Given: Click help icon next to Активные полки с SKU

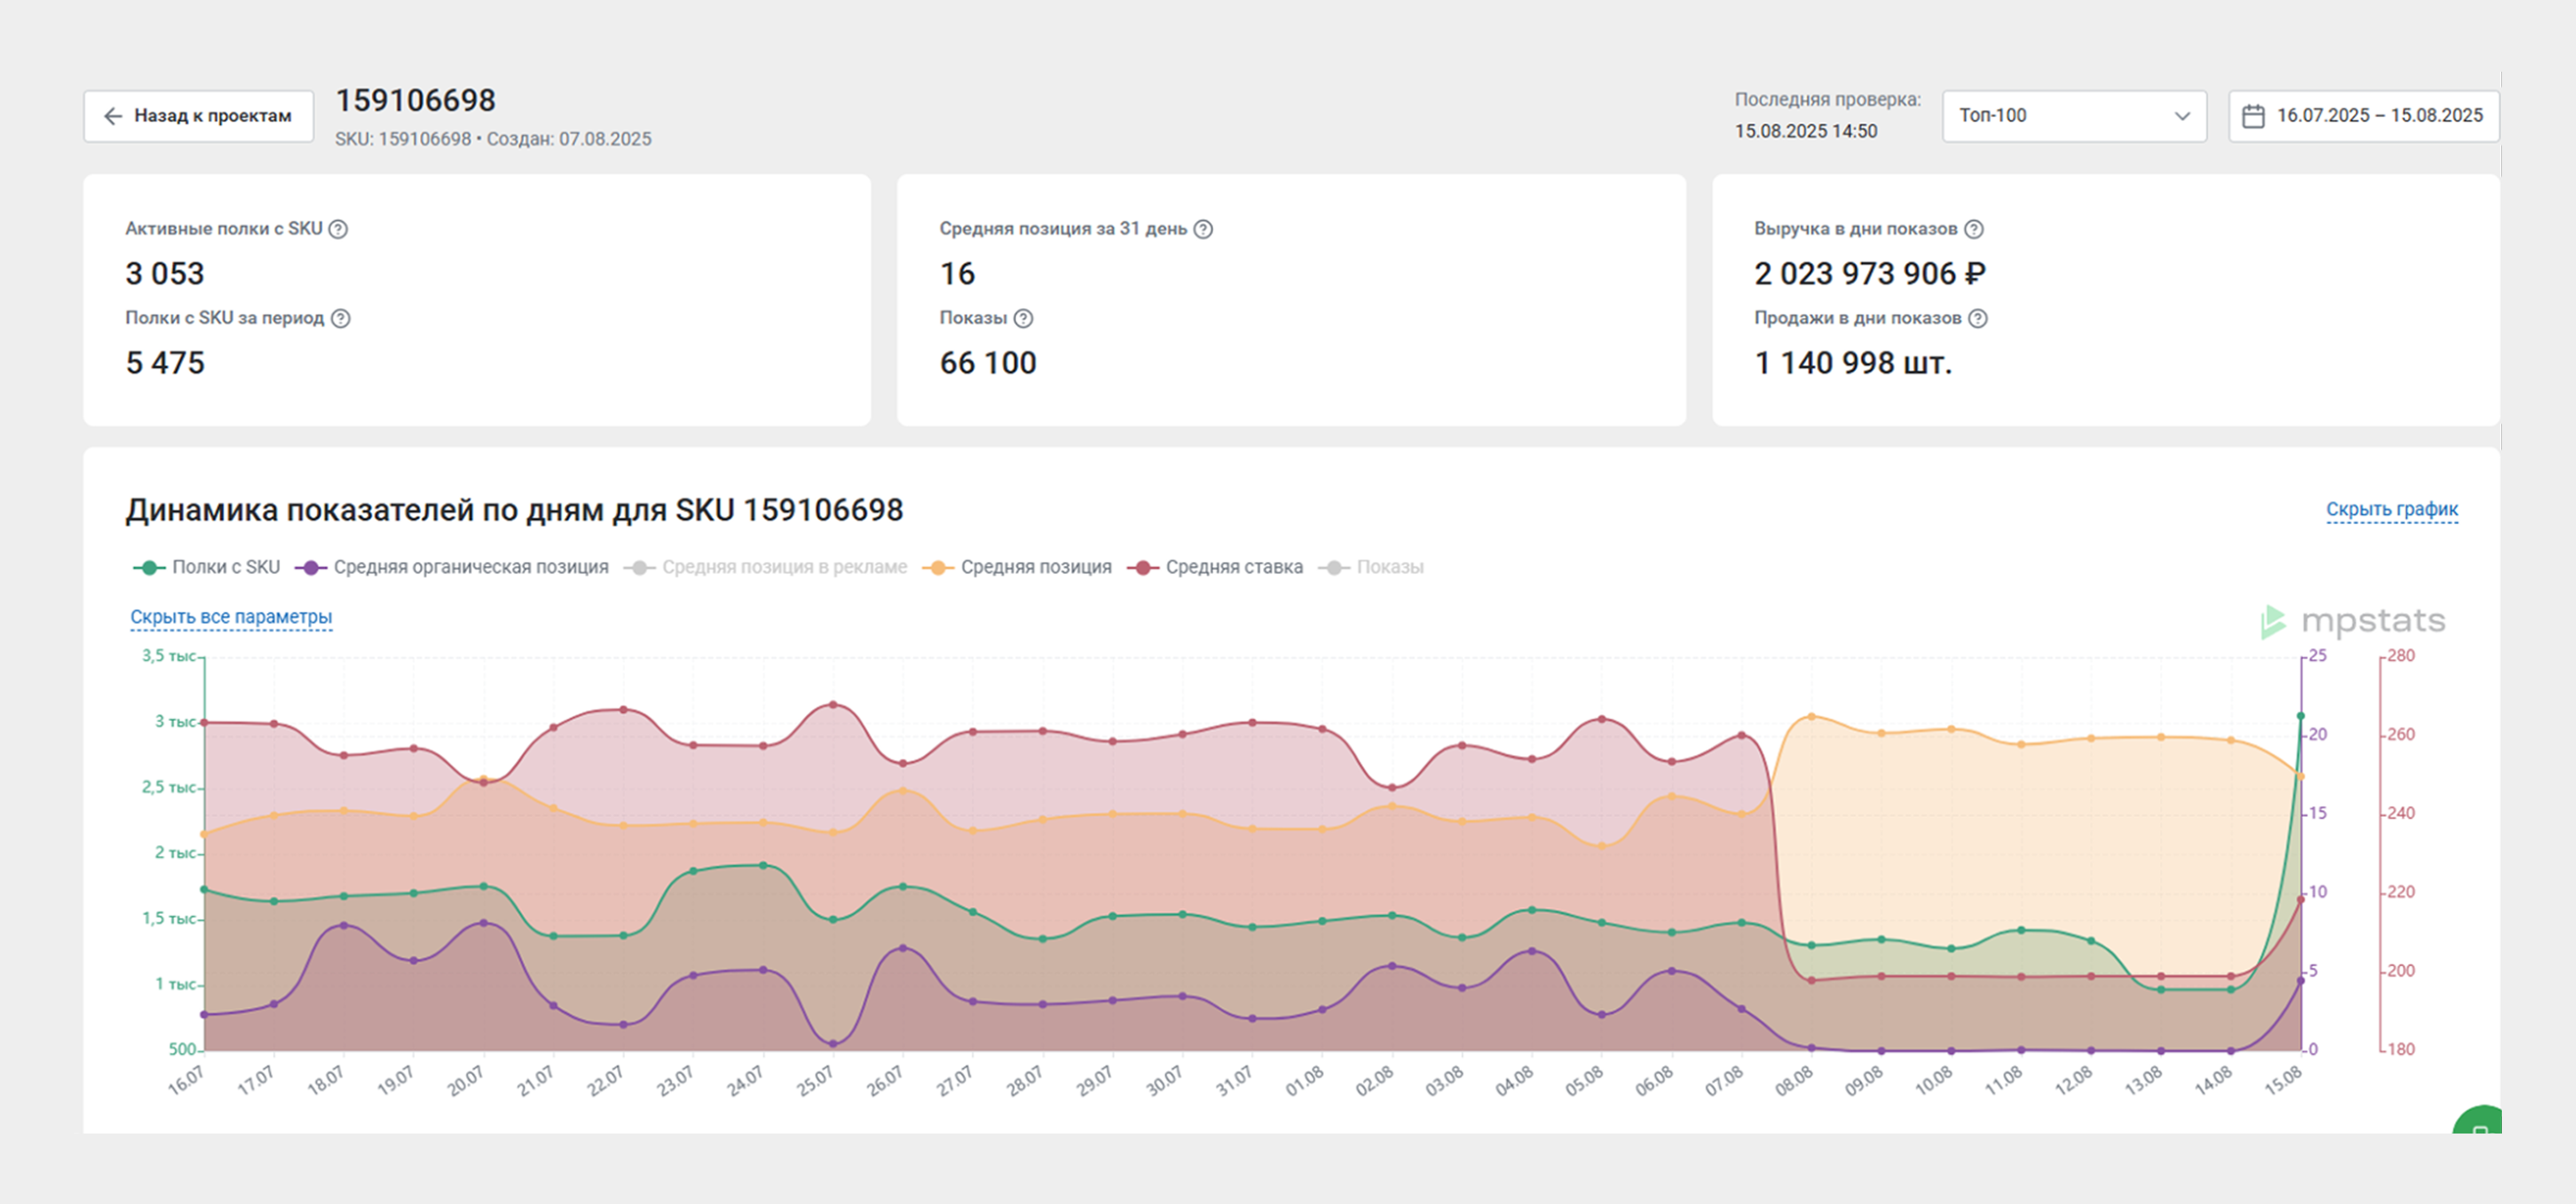Looking at the screenshot, I should pyautogui.click(x=338, y=229).
